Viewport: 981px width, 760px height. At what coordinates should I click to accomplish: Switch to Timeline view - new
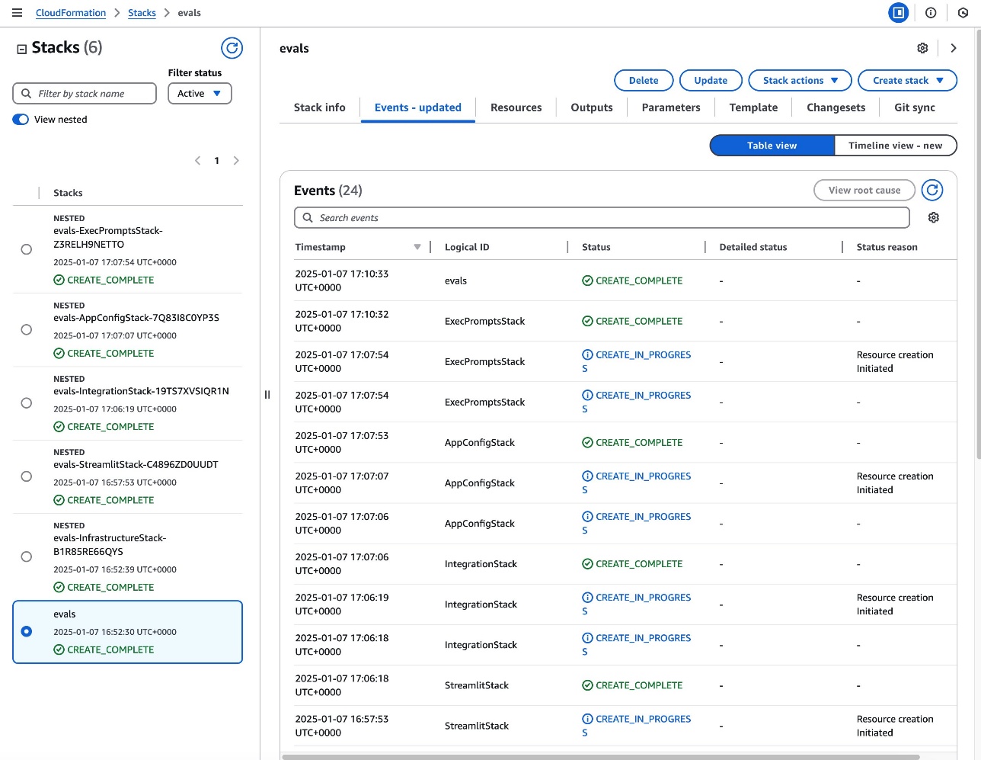895,145
